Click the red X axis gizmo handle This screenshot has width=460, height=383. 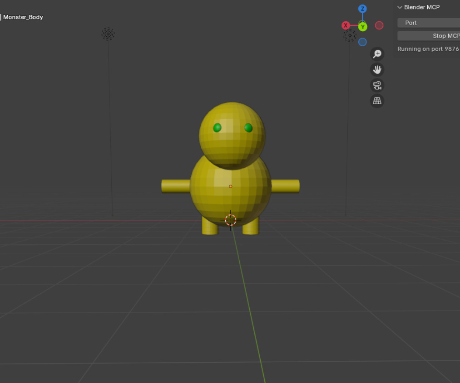[x=346, y=26]
